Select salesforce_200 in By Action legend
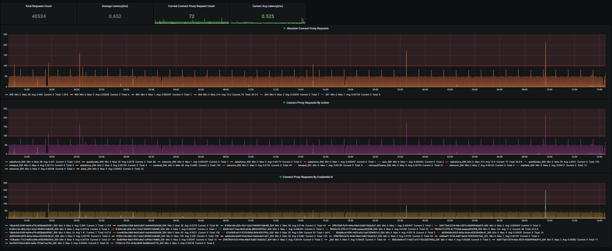The image size is (612, 251). tap(458, 162)
